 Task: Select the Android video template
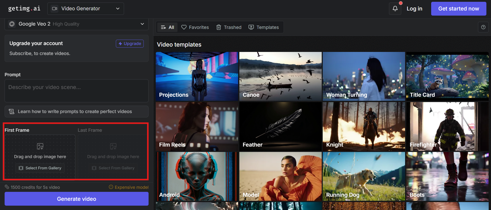click(197, 176)
